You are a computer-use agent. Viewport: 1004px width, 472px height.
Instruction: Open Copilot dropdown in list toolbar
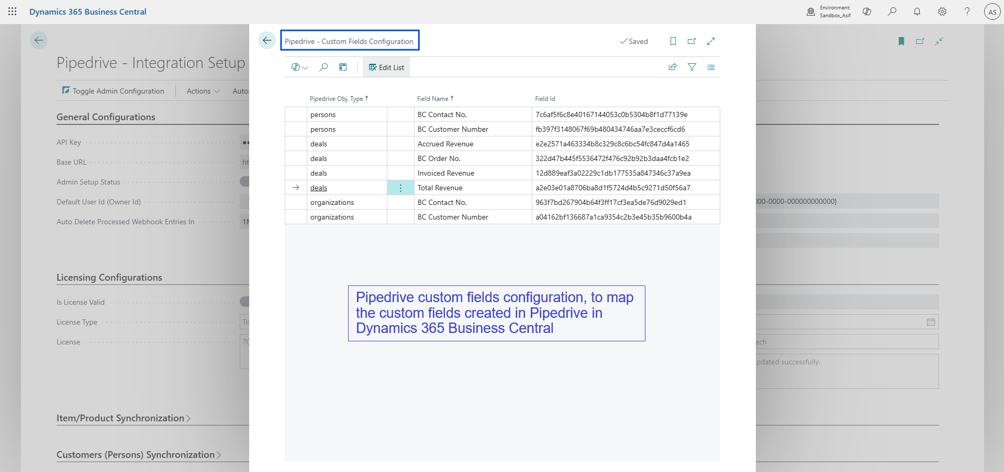[299, 67]
